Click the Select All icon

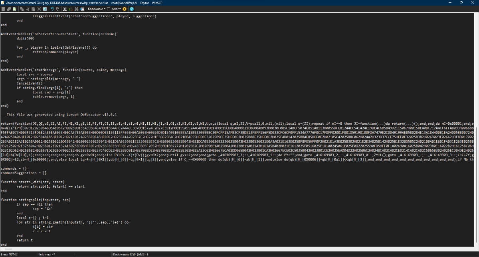[45, 9]
